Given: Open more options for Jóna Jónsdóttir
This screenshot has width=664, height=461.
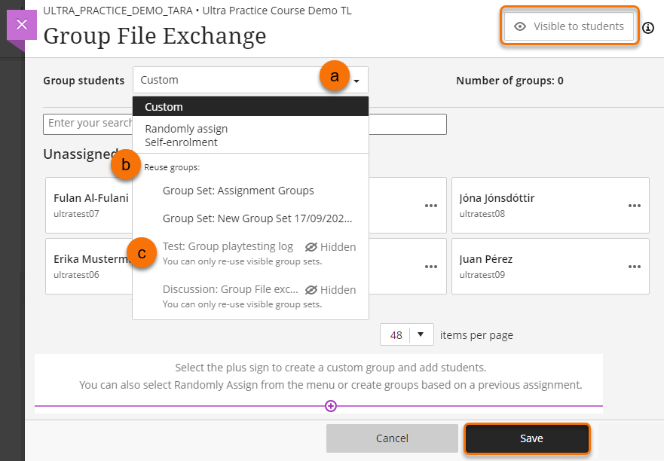Looking at the screenshot, I should pos(635,205).
